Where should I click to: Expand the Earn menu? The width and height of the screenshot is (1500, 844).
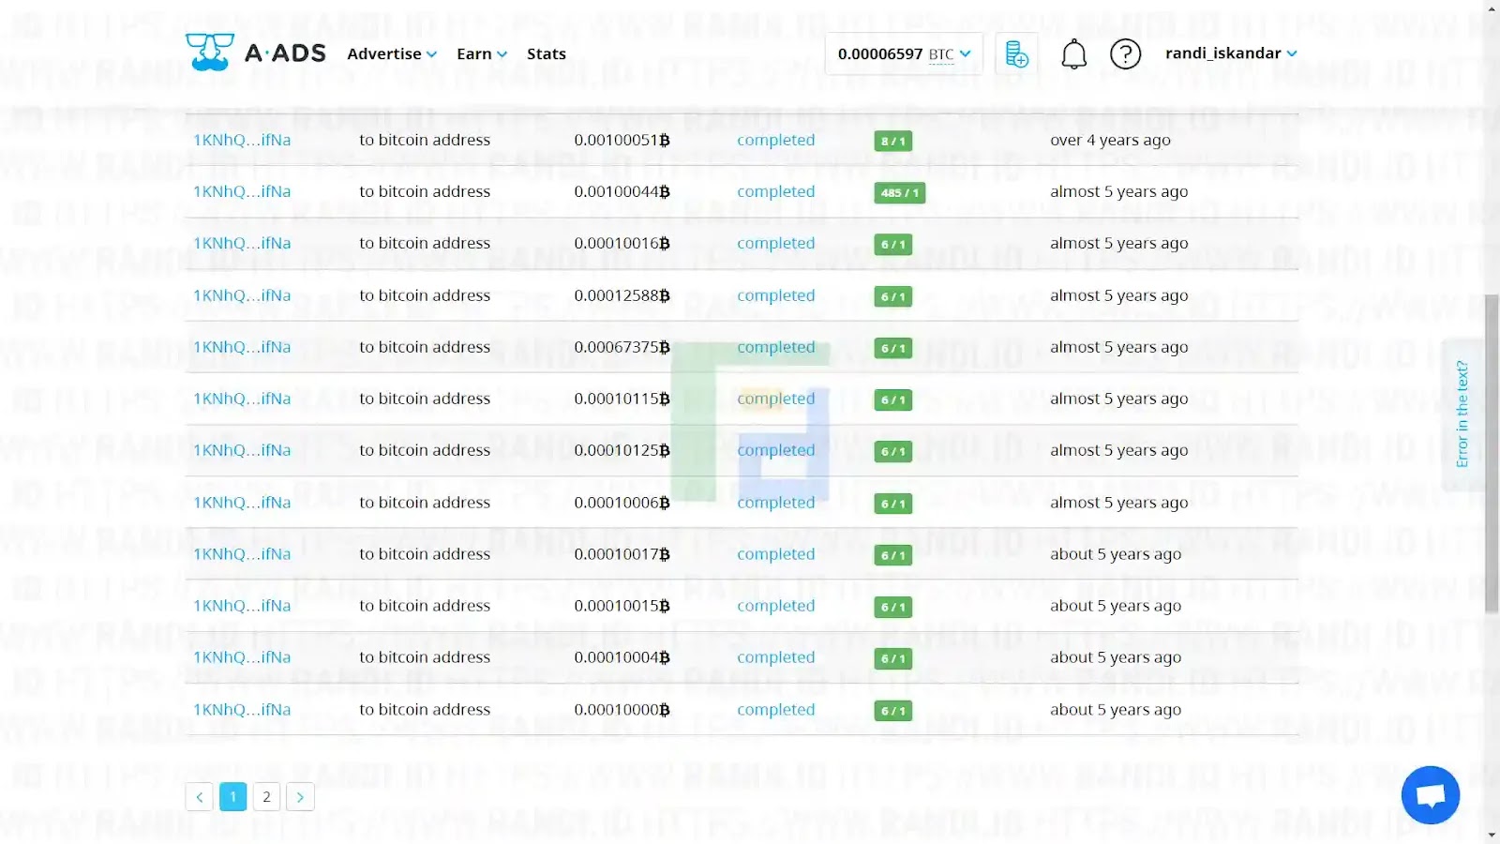click(x=482, y=54)
